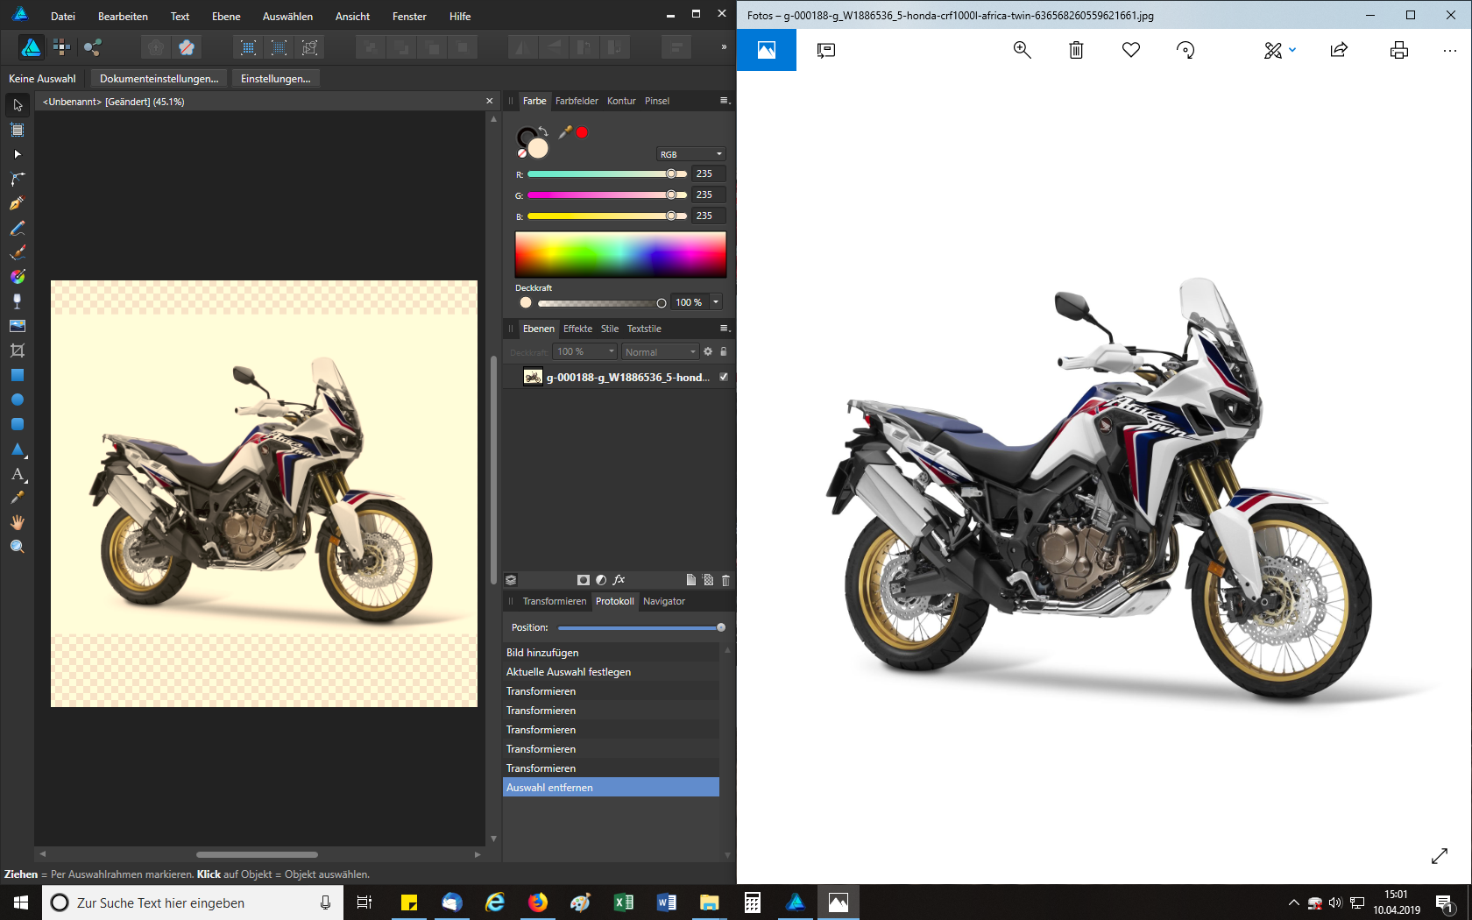The height and width of the screenshot is (920, 1472).
Task: Open the Ansicht menu
Action: pyautogui.click(x=352, y=17)
